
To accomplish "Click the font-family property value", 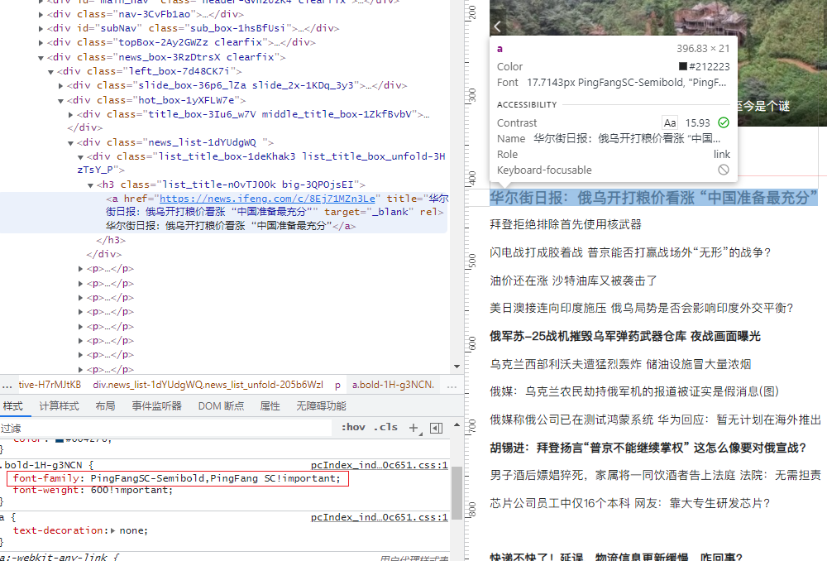I will coord(215,478).
